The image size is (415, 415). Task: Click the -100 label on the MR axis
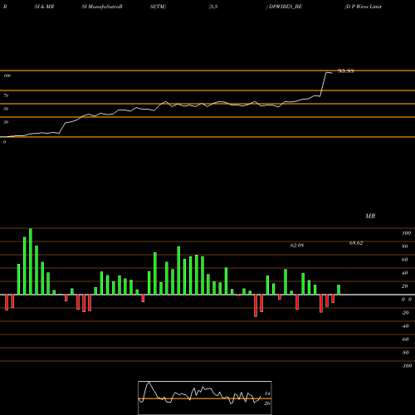tap(407, 366)
